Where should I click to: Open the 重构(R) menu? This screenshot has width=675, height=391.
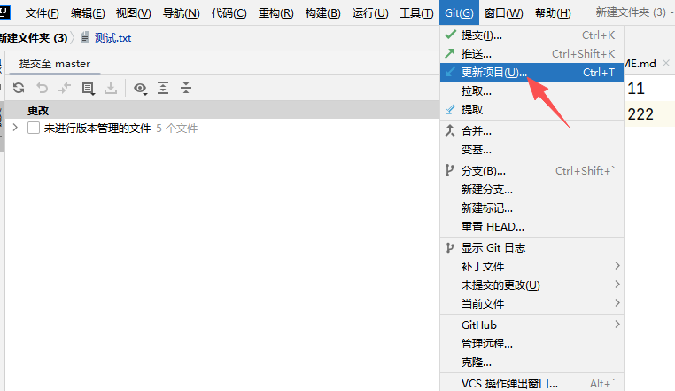(x=276, y=13)
